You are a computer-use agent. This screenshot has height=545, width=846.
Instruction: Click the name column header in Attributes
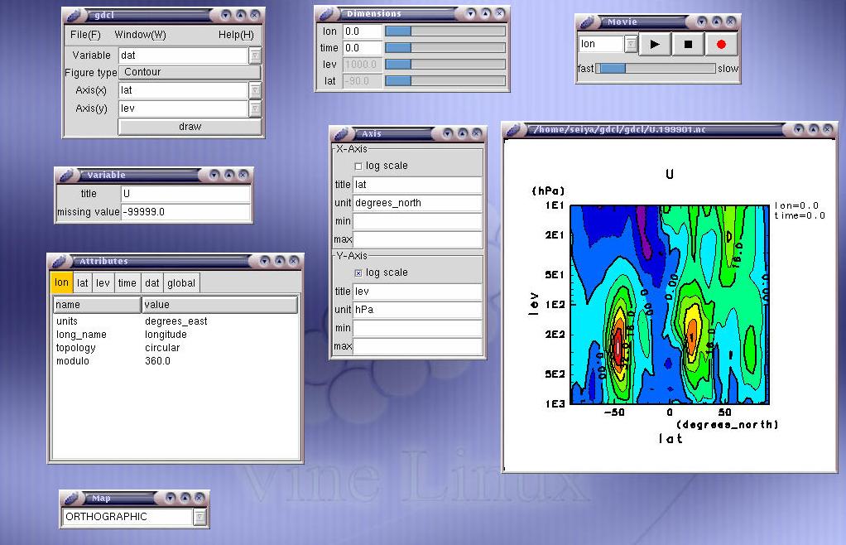[97, 305]
